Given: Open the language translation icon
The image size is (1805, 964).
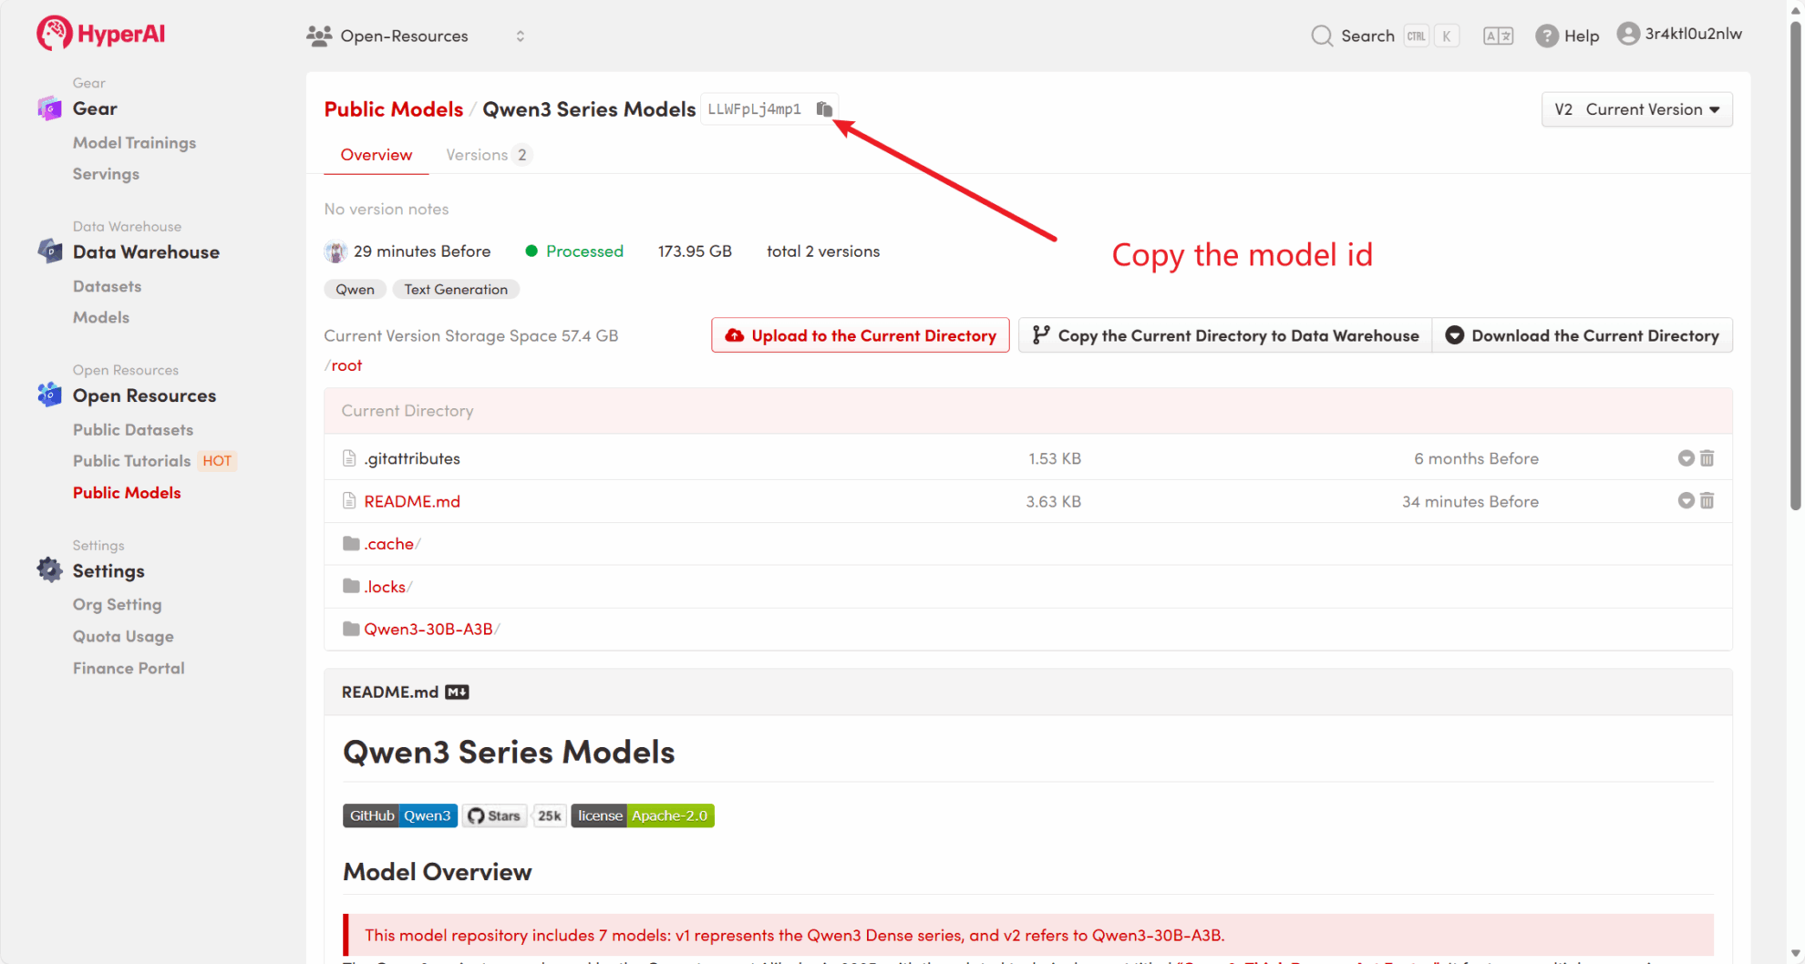Looking at the screenshot, I should point(1498,36).
